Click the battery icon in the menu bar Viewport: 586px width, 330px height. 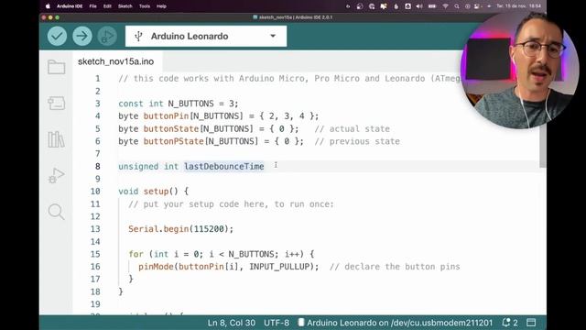click(x=432, y=6)
